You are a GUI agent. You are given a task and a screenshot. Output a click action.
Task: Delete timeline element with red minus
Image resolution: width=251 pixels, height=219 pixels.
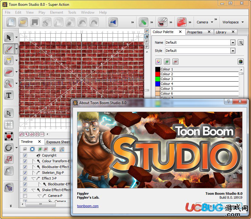[x=46, y=149]
